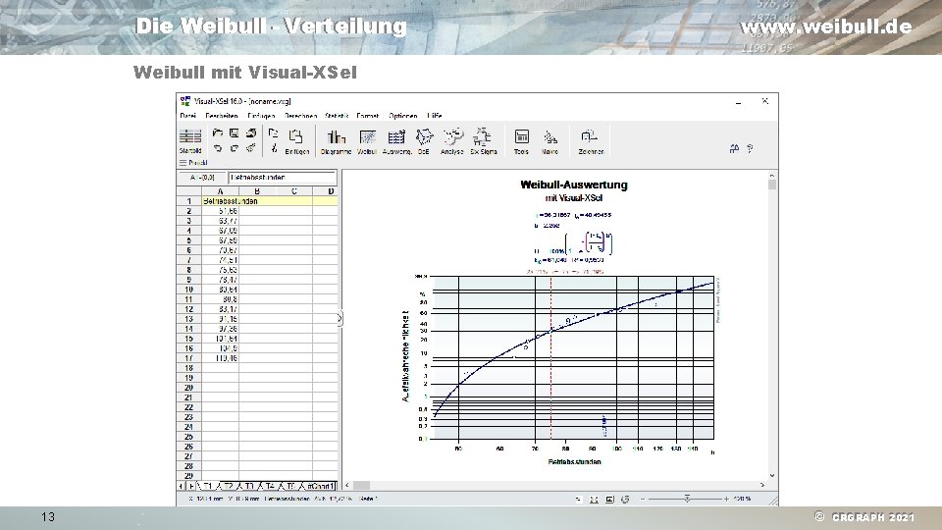Switch to sheet tab T2

pos(229,486)
